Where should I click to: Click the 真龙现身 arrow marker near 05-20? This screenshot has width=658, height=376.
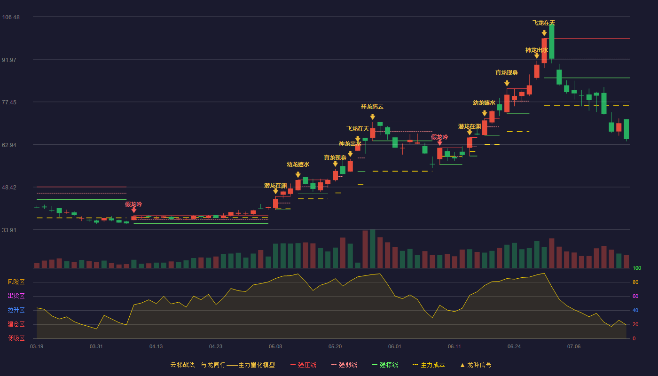pyautogui.click(x=335, y=164)
